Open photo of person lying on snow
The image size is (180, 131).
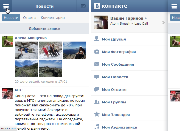pyautogui.click(x=26, y=50)
